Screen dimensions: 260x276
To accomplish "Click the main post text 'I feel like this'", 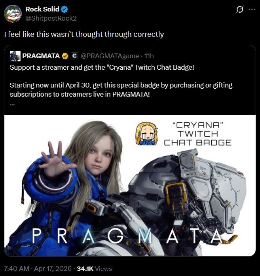I will coord(84,34).
